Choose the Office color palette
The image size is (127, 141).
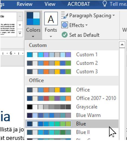point(72,90)
